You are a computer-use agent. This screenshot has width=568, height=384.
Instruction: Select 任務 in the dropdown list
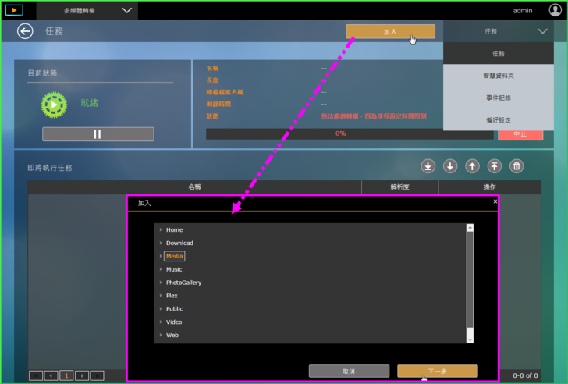coord(499,54)
